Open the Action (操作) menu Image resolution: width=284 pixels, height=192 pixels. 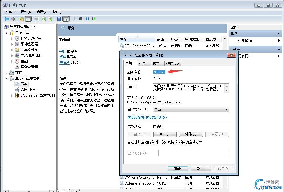(26, 12)
